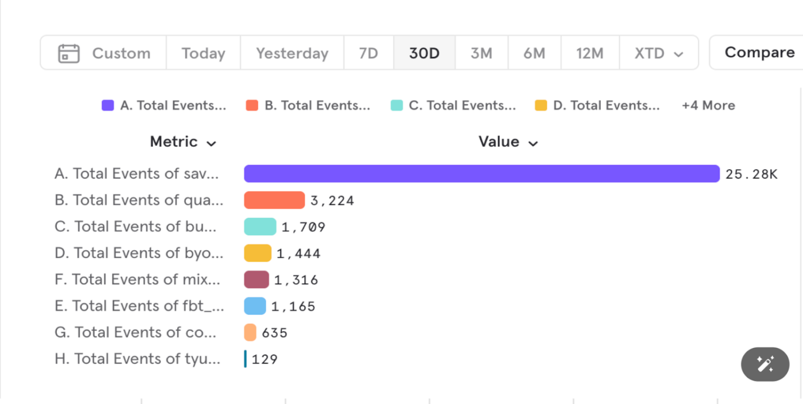
Task: Open the date picker calendar icon
Action: pos(70,52)
